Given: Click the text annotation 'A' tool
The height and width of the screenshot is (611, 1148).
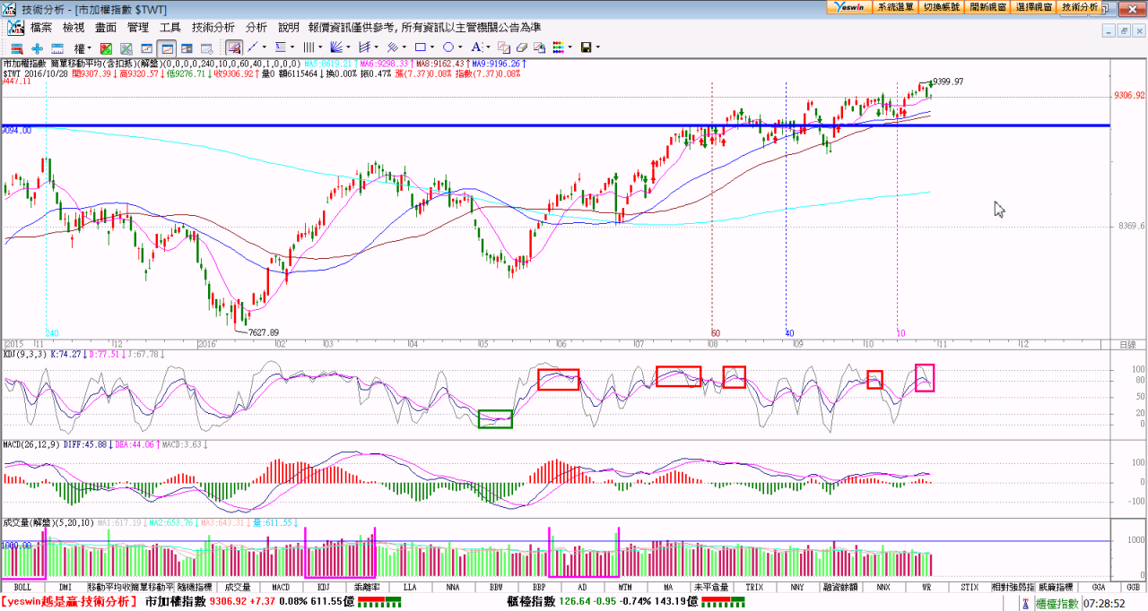Looking at the screenshot, I should point(476,47).
